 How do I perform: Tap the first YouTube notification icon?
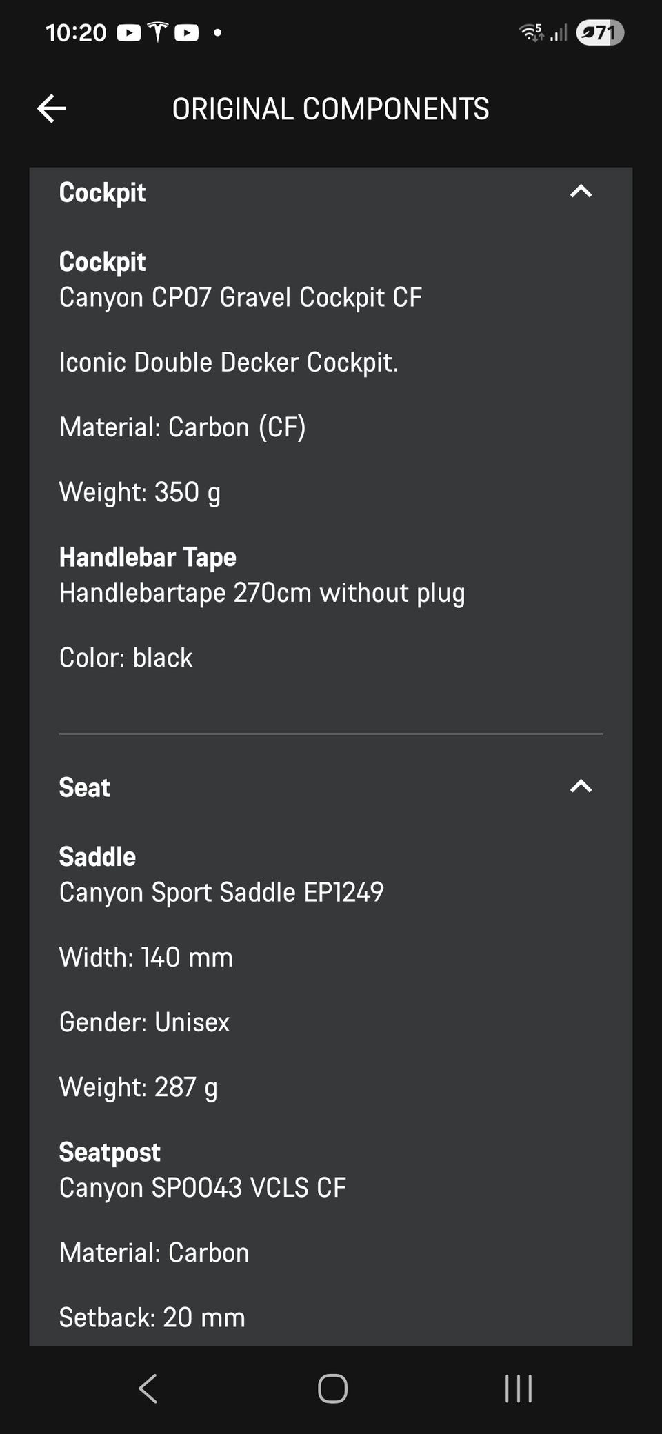click(129, 32)
